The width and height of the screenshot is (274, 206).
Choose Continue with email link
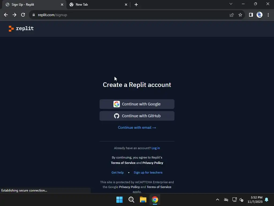[137, 127]
